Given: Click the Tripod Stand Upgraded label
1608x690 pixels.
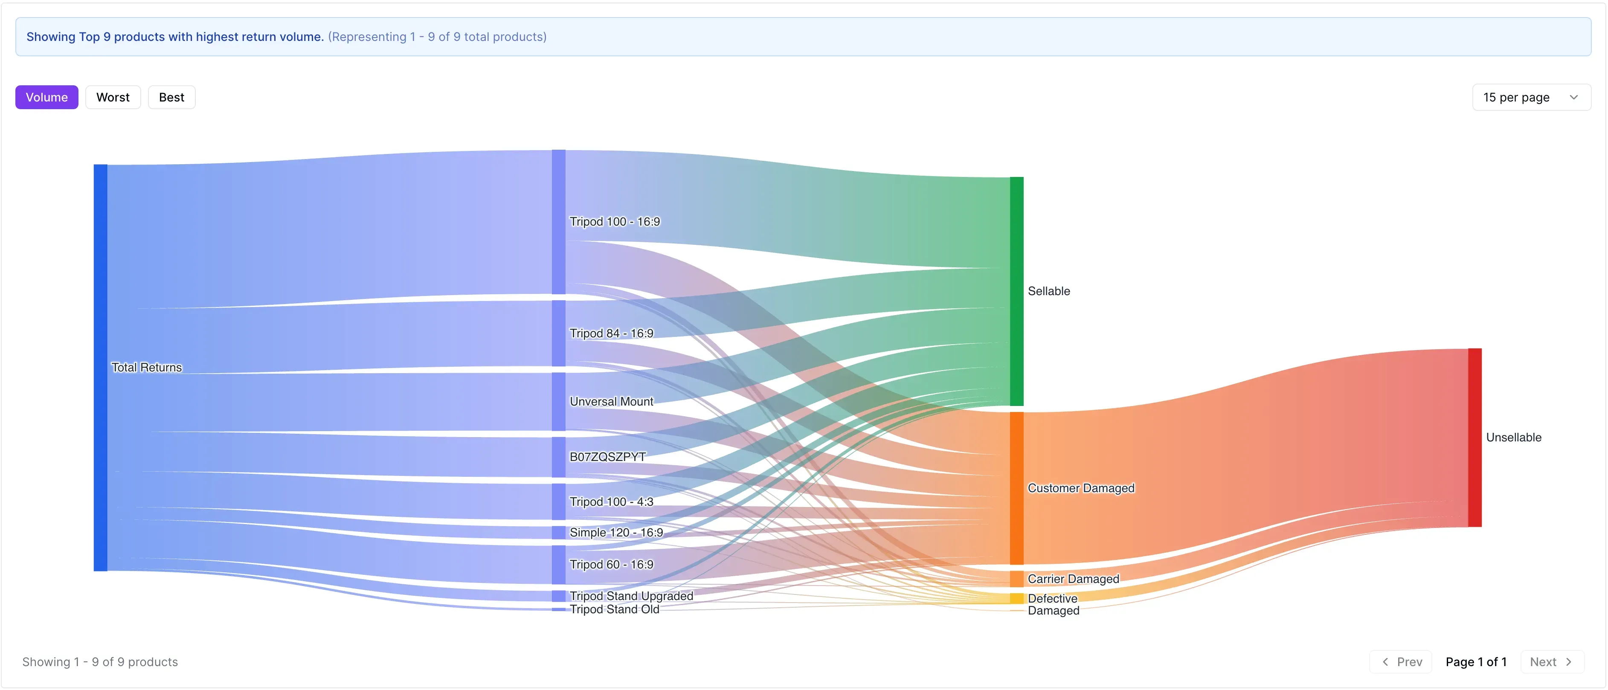Looking at the screenshot, I should tap(631, 596).
